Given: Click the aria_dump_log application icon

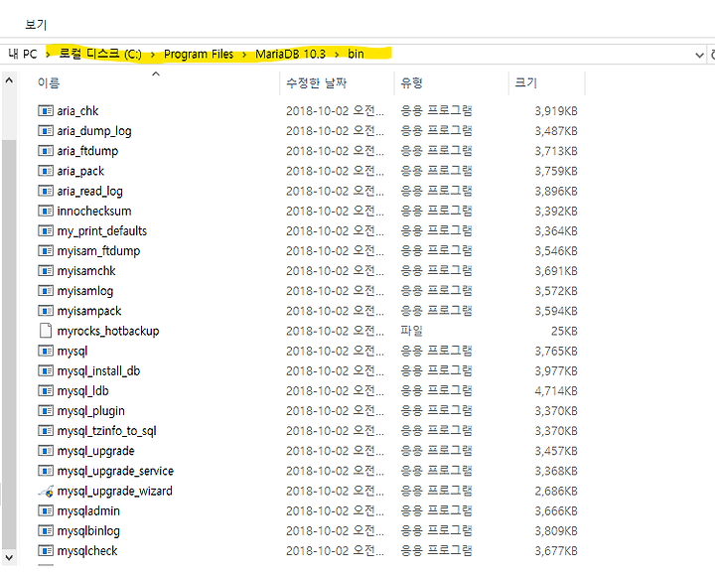Looking at the screenshot, I should click(x=46, y=131).
